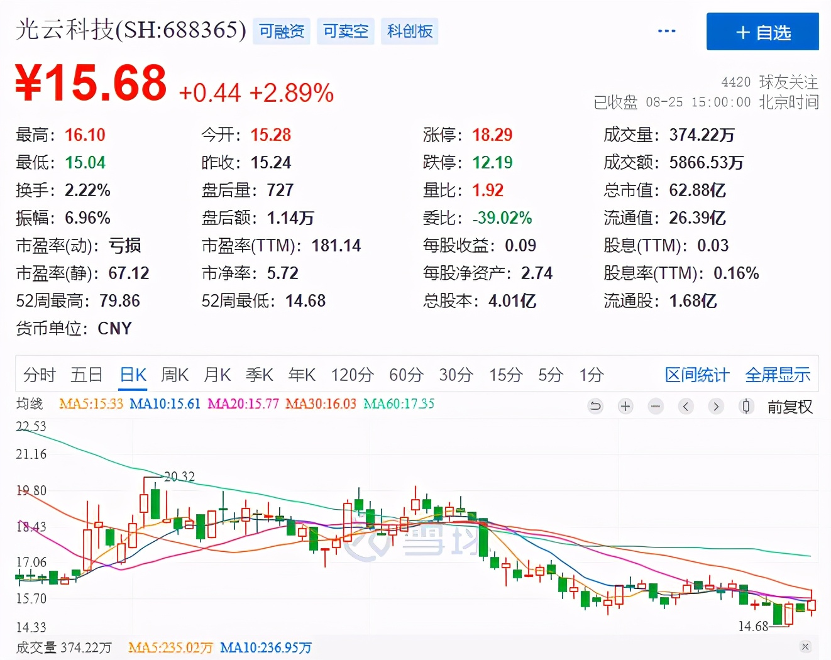This screenshot has height=660, width=831.
Task: Close the volume panel with X icon
Action: (805, 647)
